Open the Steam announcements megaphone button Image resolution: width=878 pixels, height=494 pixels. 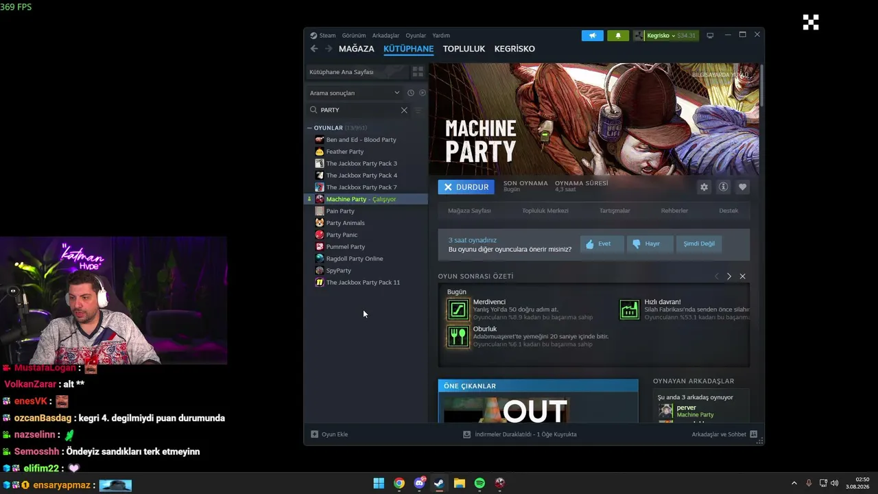point(593,36)
